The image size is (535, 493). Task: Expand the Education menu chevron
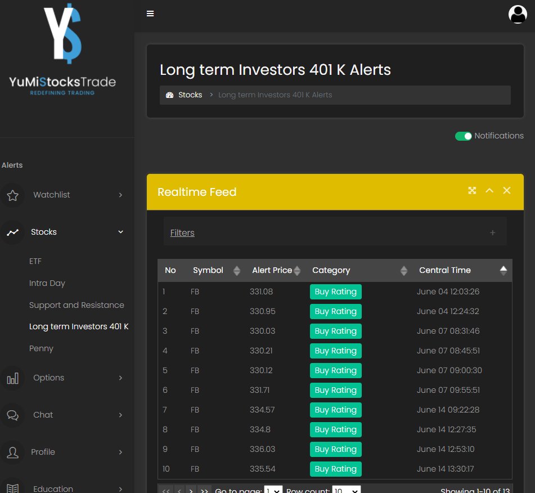[x=120, y=489]
